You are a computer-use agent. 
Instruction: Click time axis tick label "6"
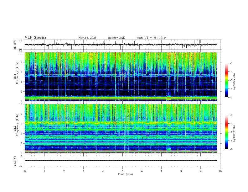(142, 171)
